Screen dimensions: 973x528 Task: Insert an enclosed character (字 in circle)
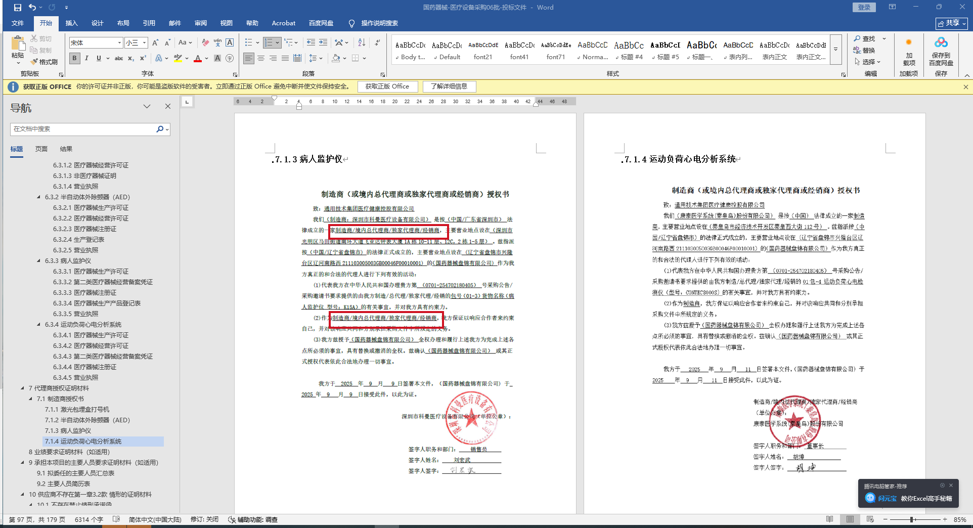click(230, 58)
